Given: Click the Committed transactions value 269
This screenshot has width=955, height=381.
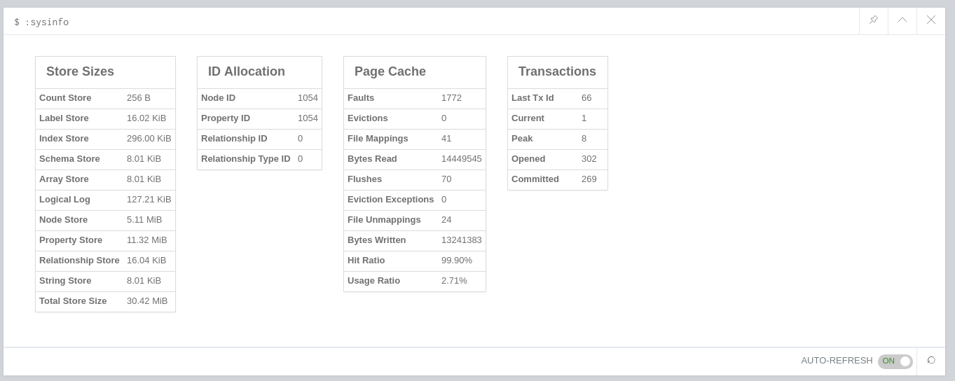Looking at the screenshot, I should point(589,179).
